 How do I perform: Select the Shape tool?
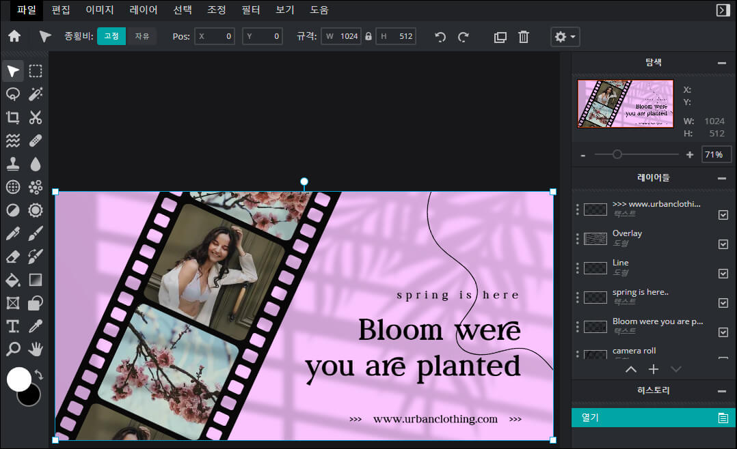pyautogui.click(x=36, y=303)
